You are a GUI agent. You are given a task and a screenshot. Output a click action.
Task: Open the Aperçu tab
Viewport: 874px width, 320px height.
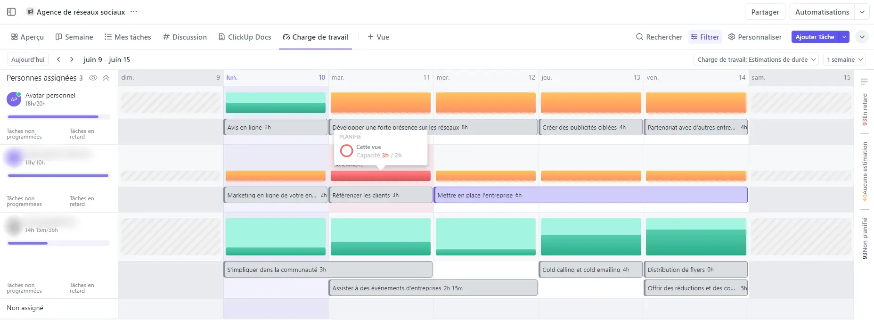27,37
